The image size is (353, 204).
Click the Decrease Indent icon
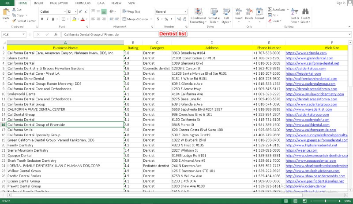tap(112, 19)
